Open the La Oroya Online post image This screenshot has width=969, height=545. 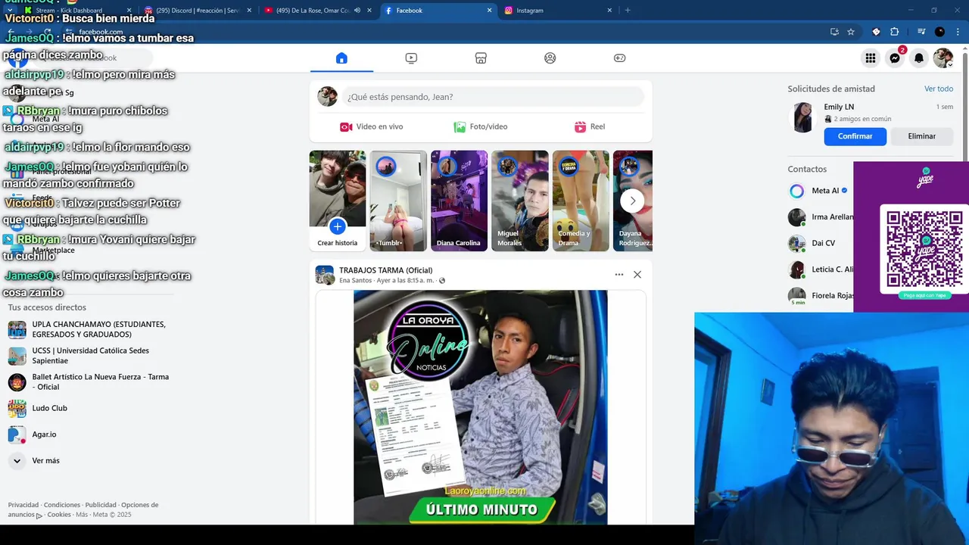point(481,407)
